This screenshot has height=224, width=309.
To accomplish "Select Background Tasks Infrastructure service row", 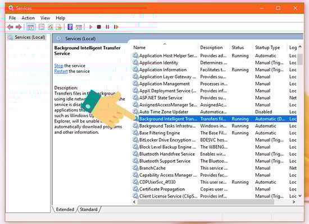I will click(x=215, y=126).
